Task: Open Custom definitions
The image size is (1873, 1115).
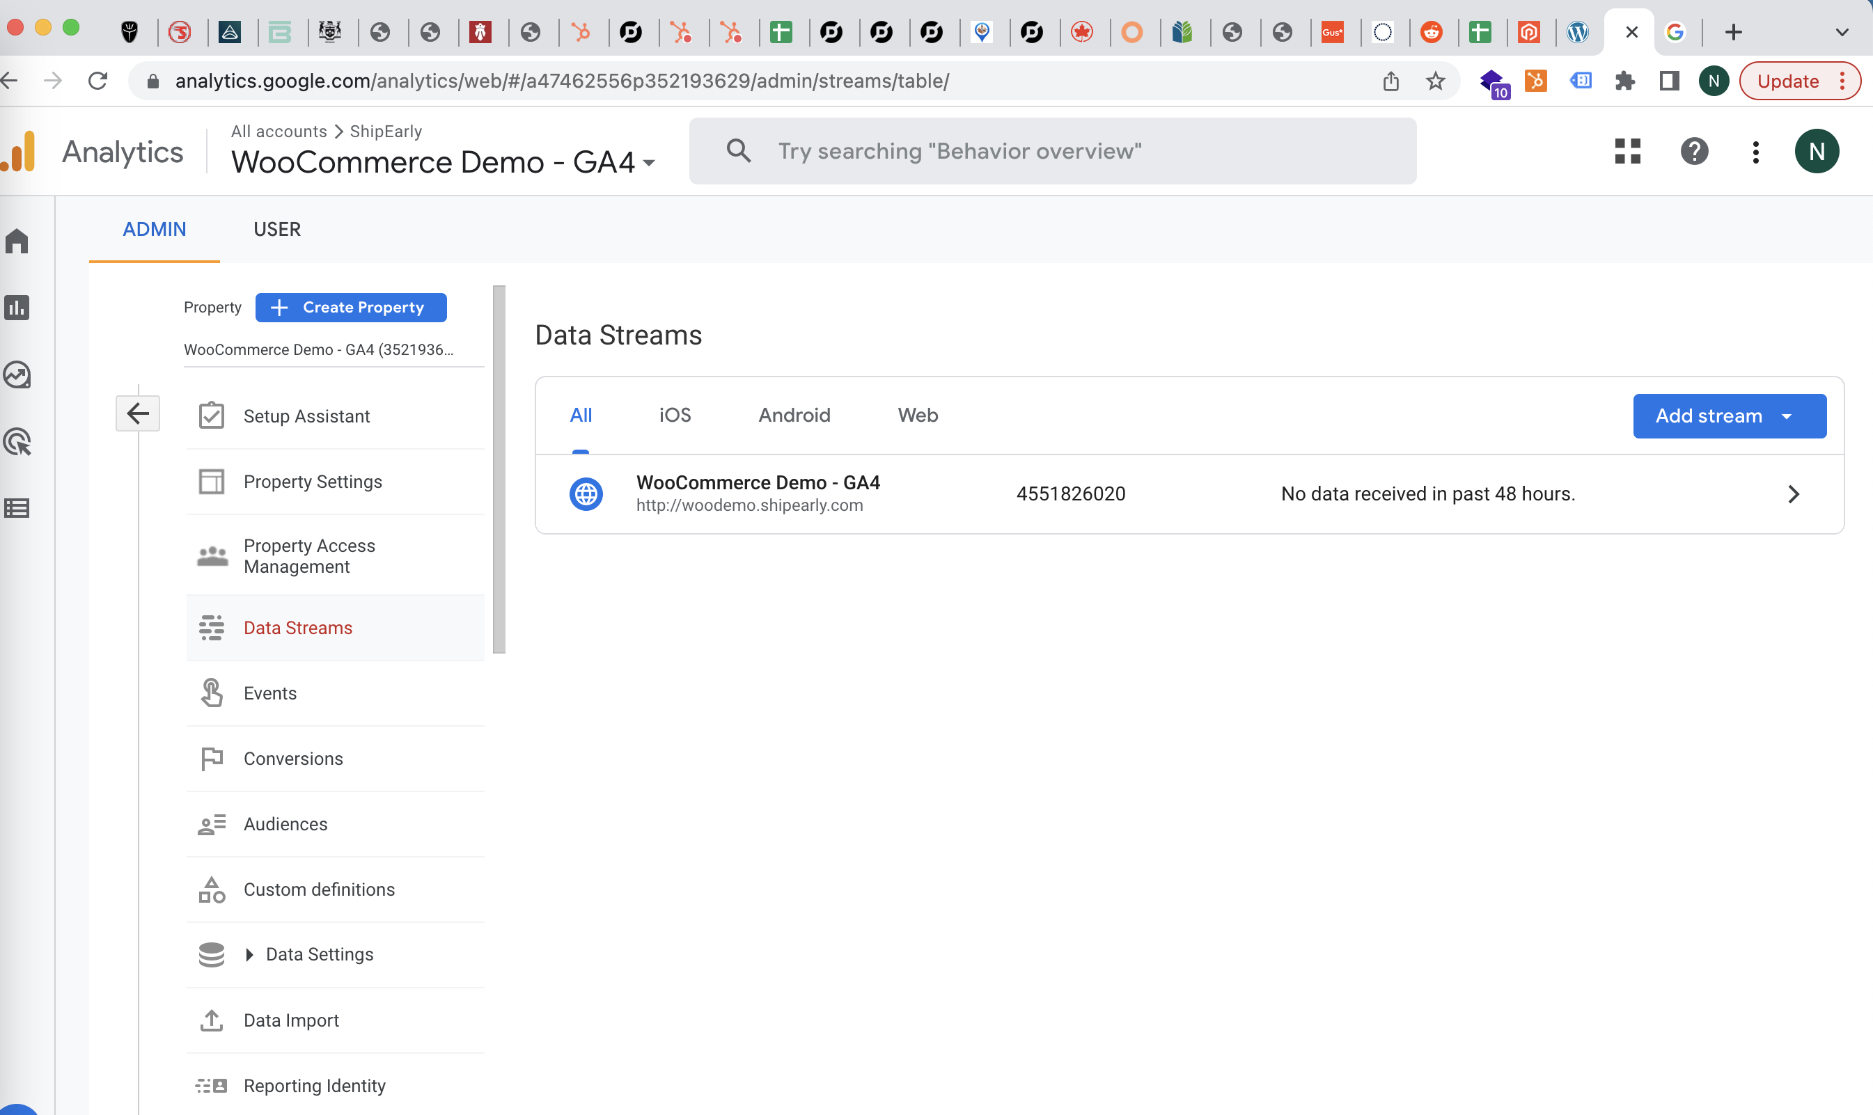Action: [x=335, y=889]
